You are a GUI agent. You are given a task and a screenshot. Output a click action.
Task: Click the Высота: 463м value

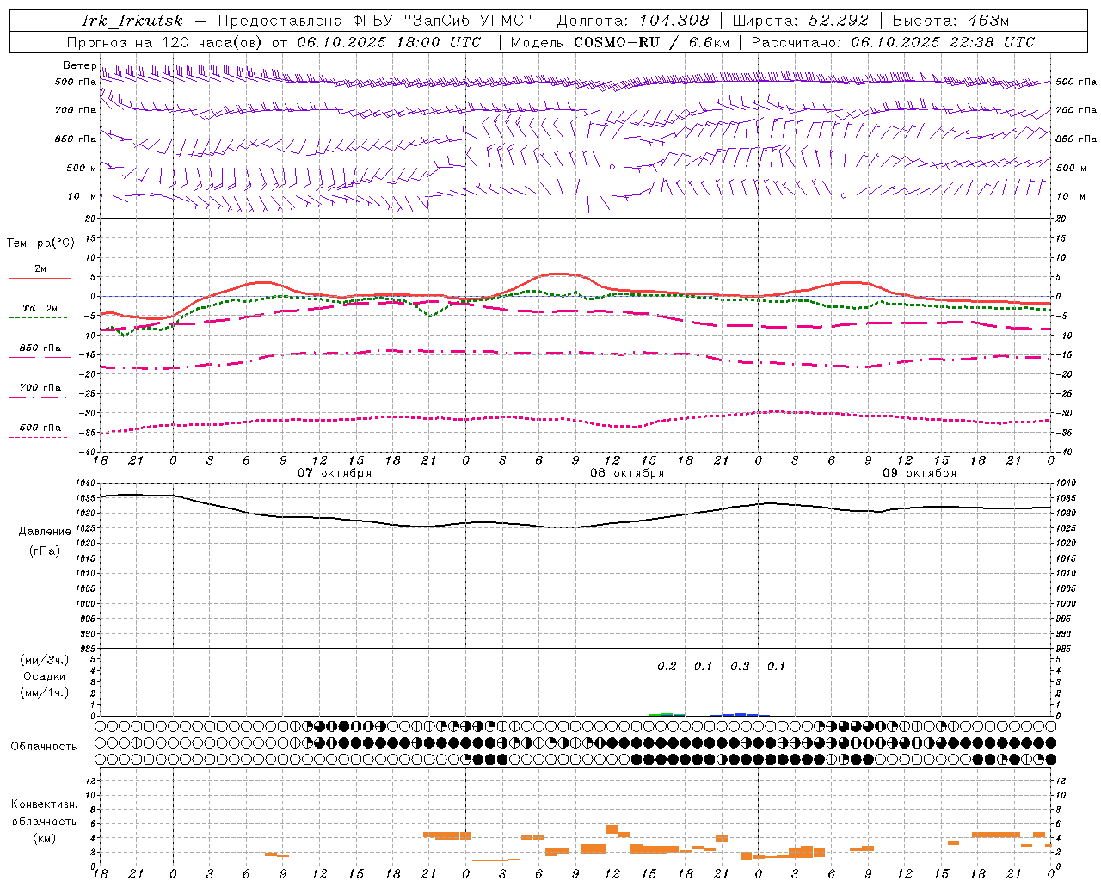coord(950,21)
